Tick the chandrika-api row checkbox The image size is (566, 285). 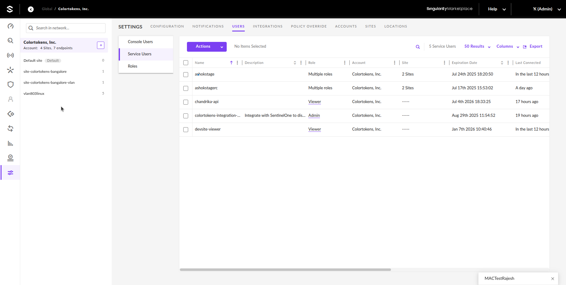pos(186,102)
